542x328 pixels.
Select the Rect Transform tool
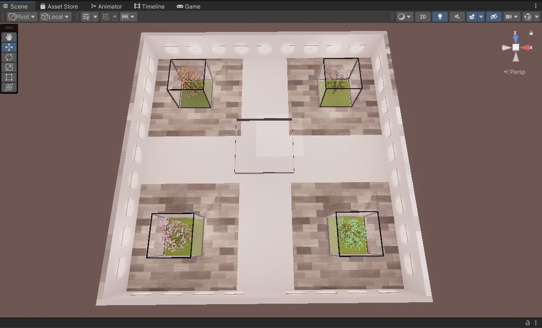pyautogui.click(x=8, y=77)
